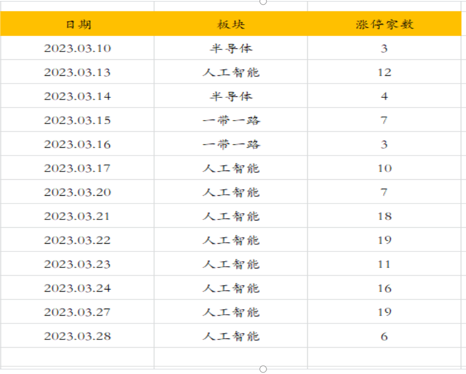Image resolution: width=466 pixels, height=374 pixels.
Task: Select the 板块 header cell
Action: pyautogui.click(x=231, y=24)
